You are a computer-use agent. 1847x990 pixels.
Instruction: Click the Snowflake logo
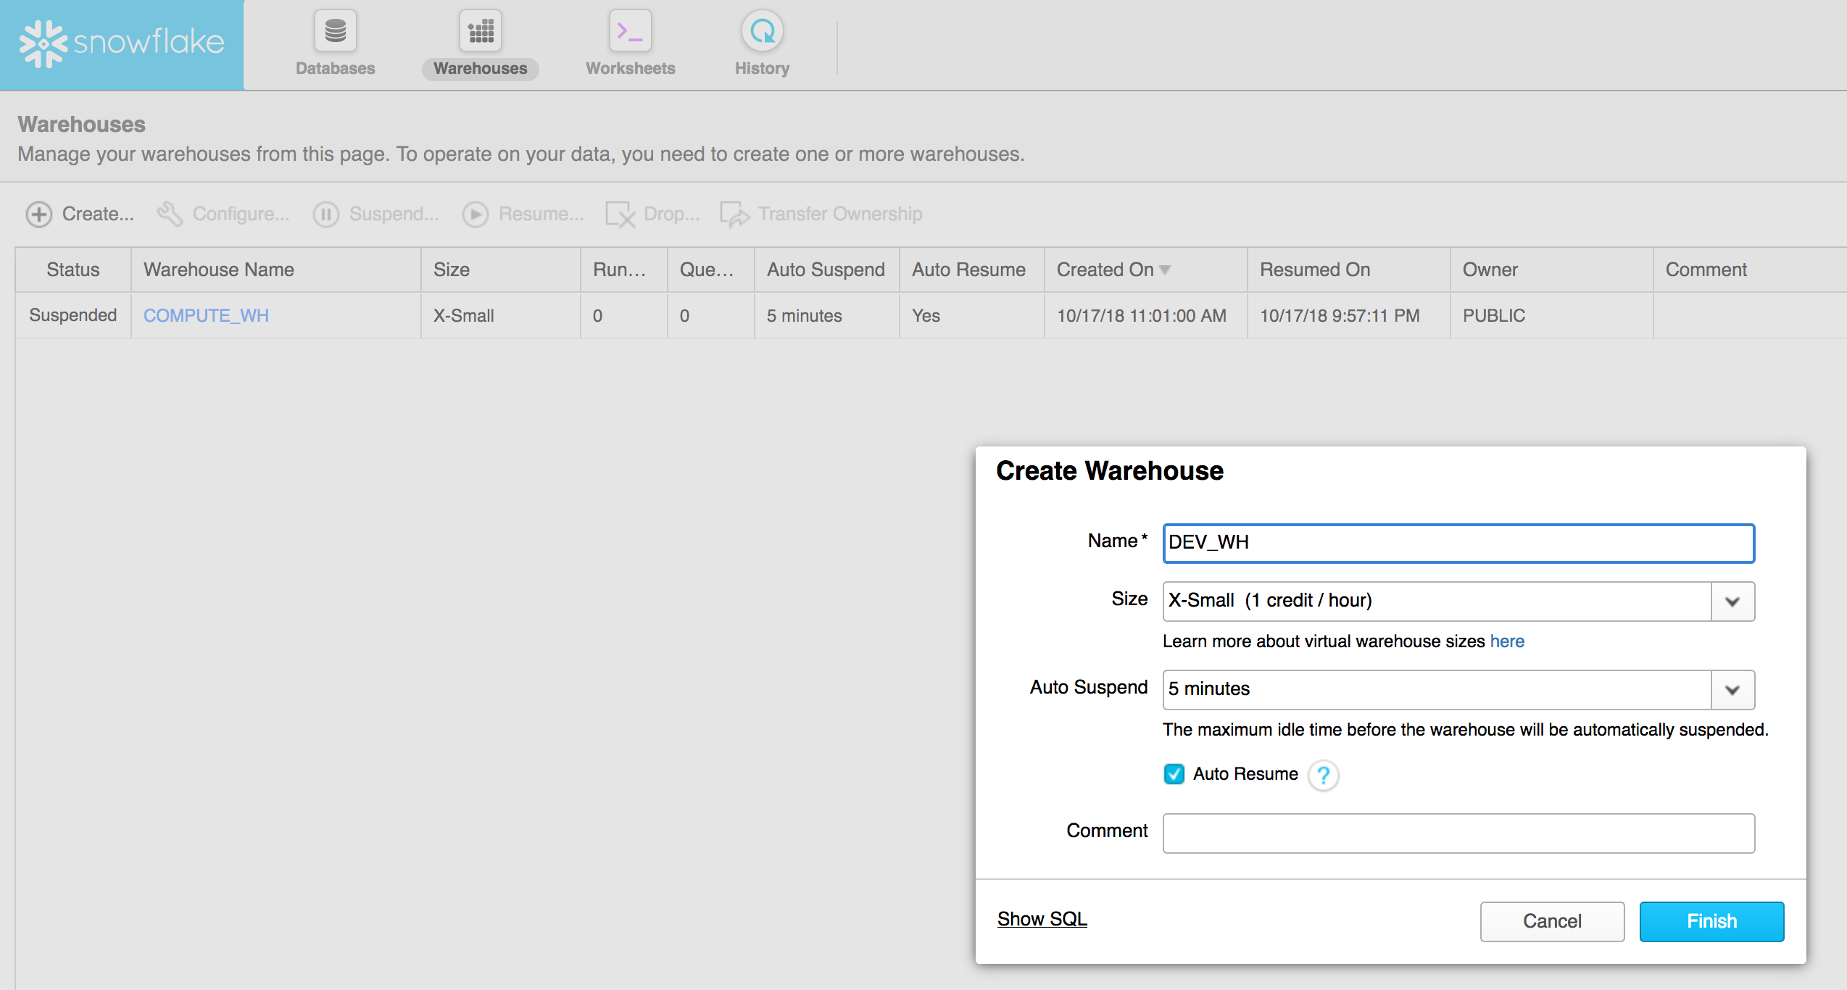pos(122,43)
